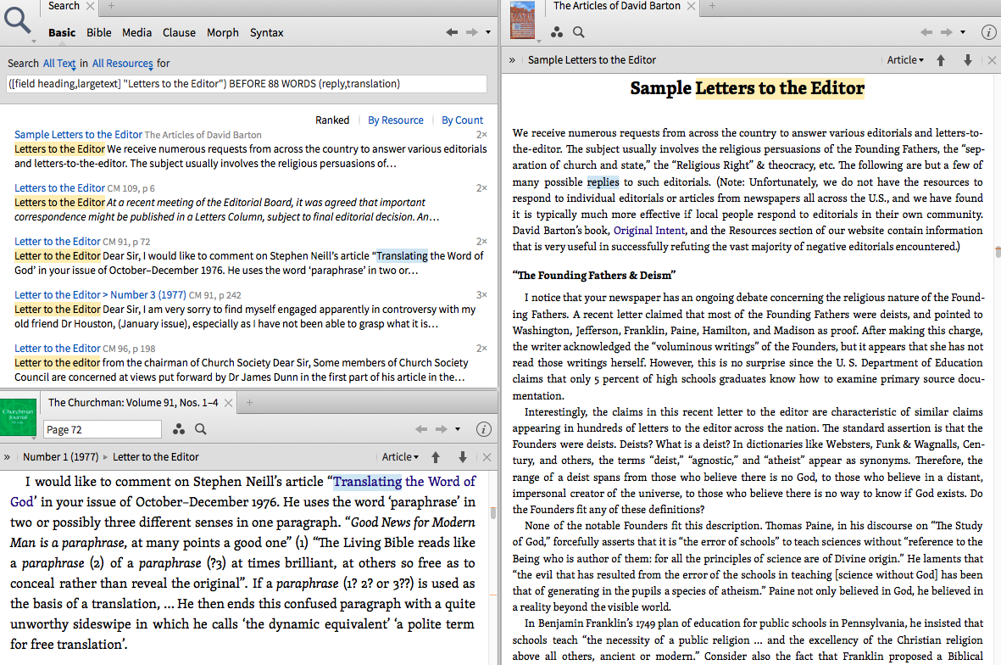Screen dimensions: 1001x665
Task: Sort results by Ranked
Action: tap(332, 120)
